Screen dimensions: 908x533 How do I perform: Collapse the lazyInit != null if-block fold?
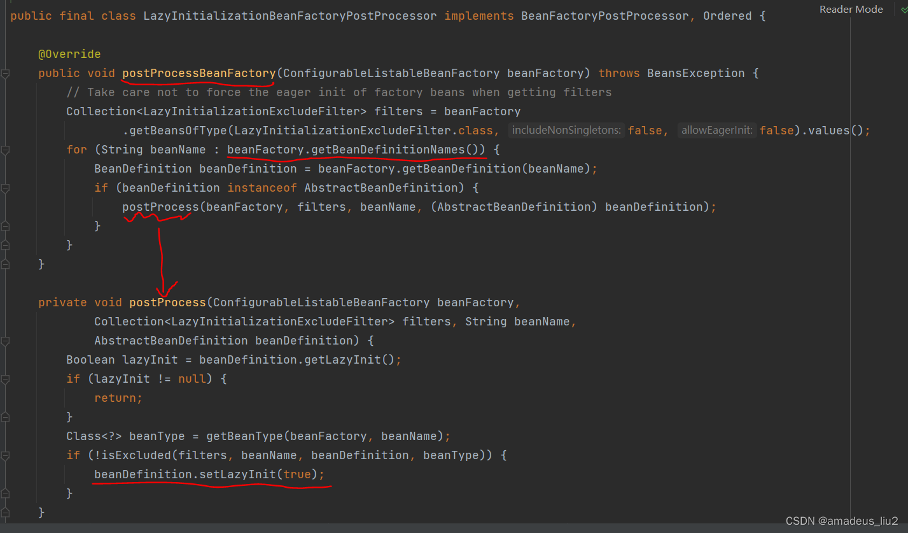tap(5, 380)
